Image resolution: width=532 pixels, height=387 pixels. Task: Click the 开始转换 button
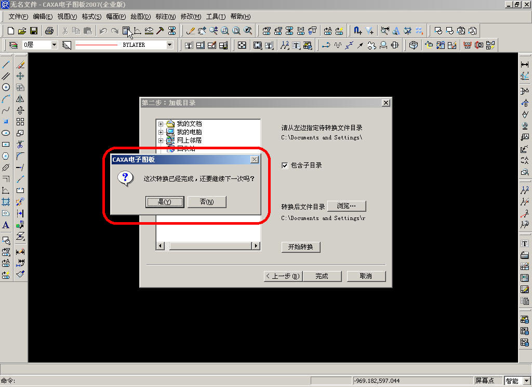coord(301,247)
